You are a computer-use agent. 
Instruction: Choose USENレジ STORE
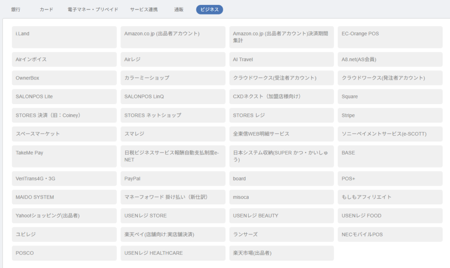173,216
